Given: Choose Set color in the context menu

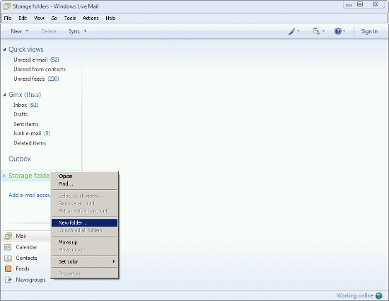Looking at the screenshot, I should pyautogui.click(x=84, y=261).
